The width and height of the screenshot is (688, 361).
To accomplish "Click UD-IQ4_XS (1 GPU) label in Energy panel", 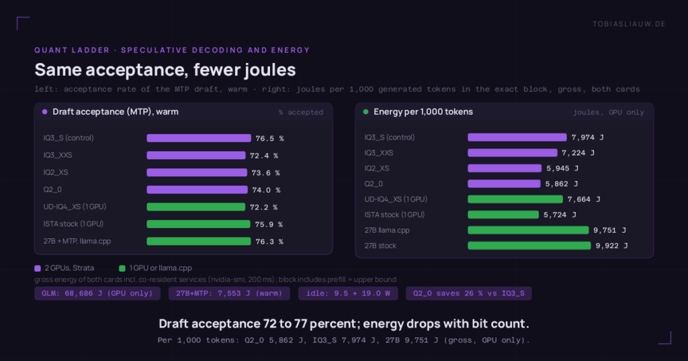I will pyautogui.click(x=396, y=199).
